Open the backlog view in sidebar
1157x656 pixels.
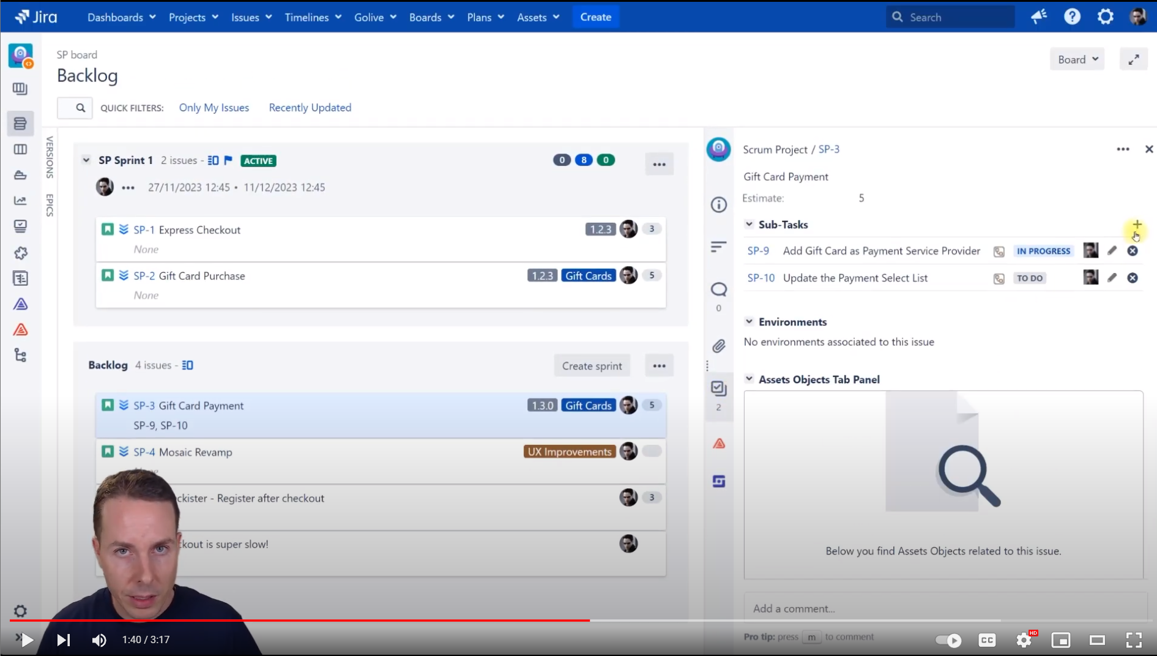click(x=20, y=124)
